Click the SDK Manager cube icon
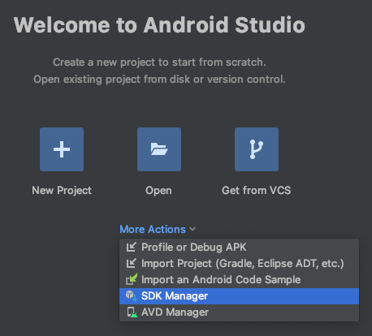The height and width of the screenshot is (336, 372). coord(132,295)
